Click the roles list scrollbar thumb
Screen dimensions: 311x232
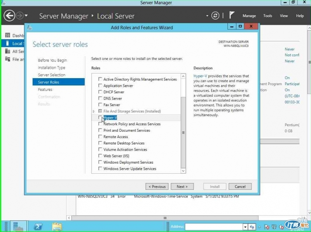(x=183, y=133)
